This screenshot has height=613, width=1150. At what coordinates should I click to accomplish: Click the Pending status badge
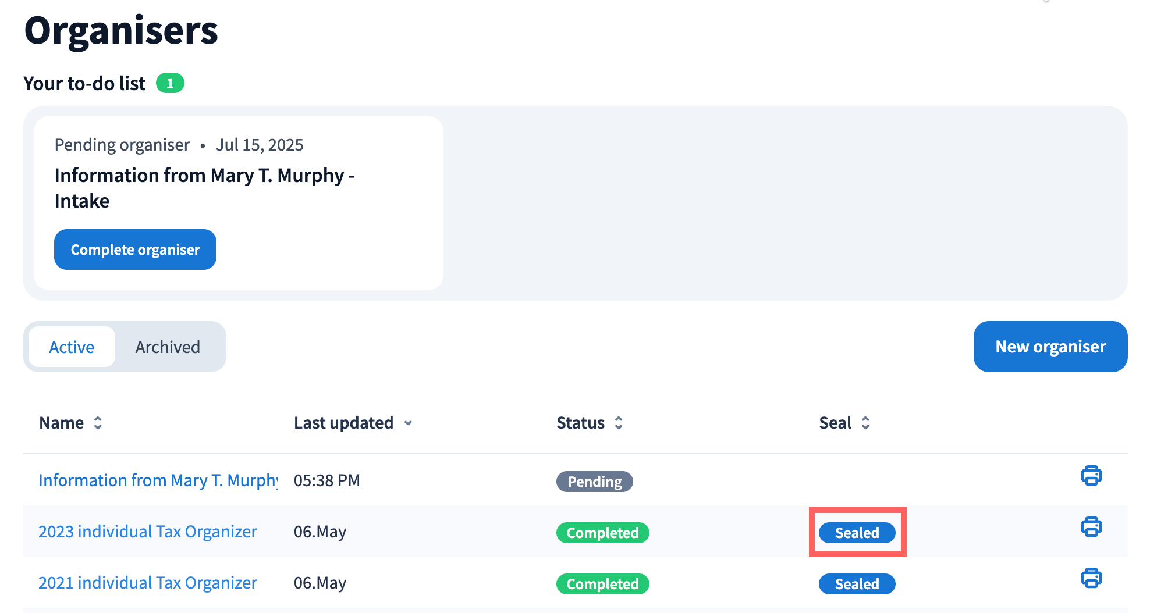(594, 482)
